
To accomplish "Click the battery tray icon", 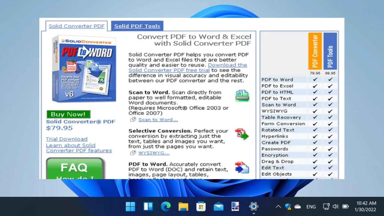I will point(346,206).
